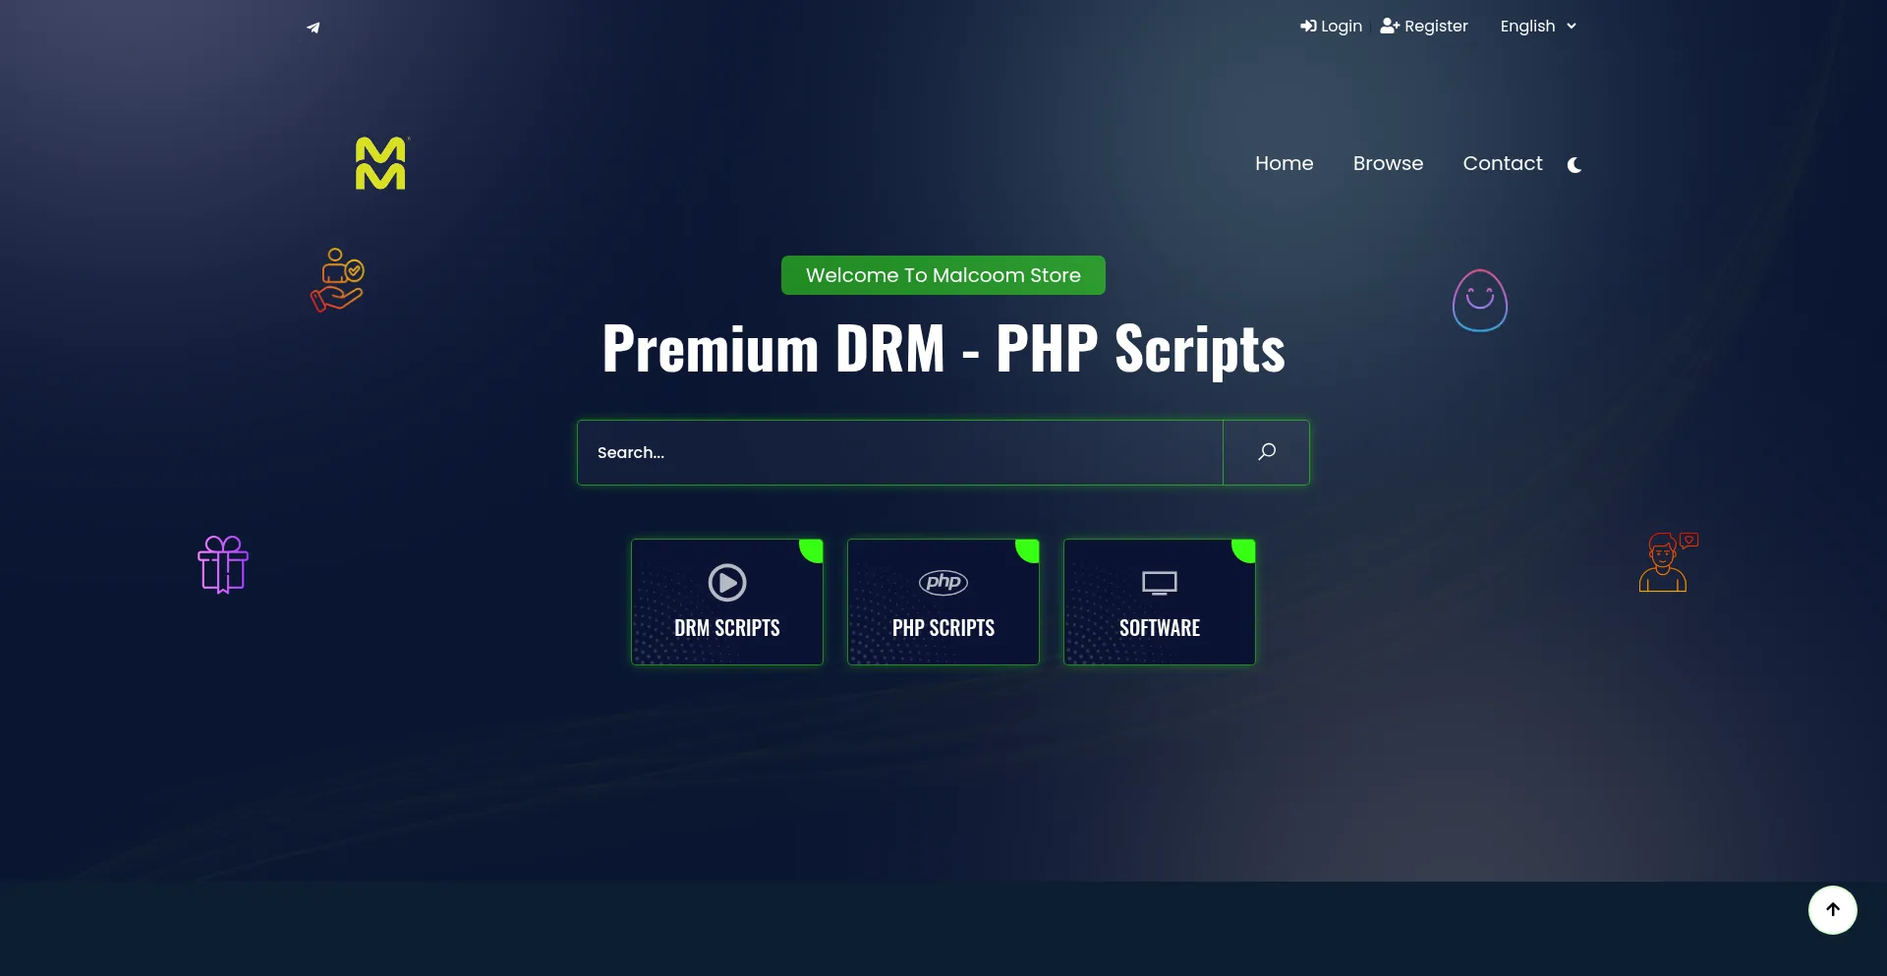
Task: Go to Home menu item
Action: [1284, 164]
